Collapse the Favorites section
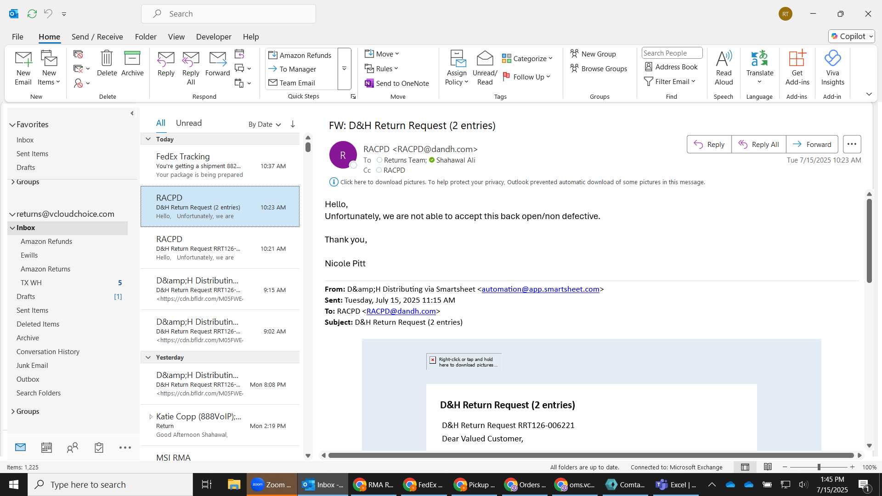882x496 pixels. pos(12,124)
